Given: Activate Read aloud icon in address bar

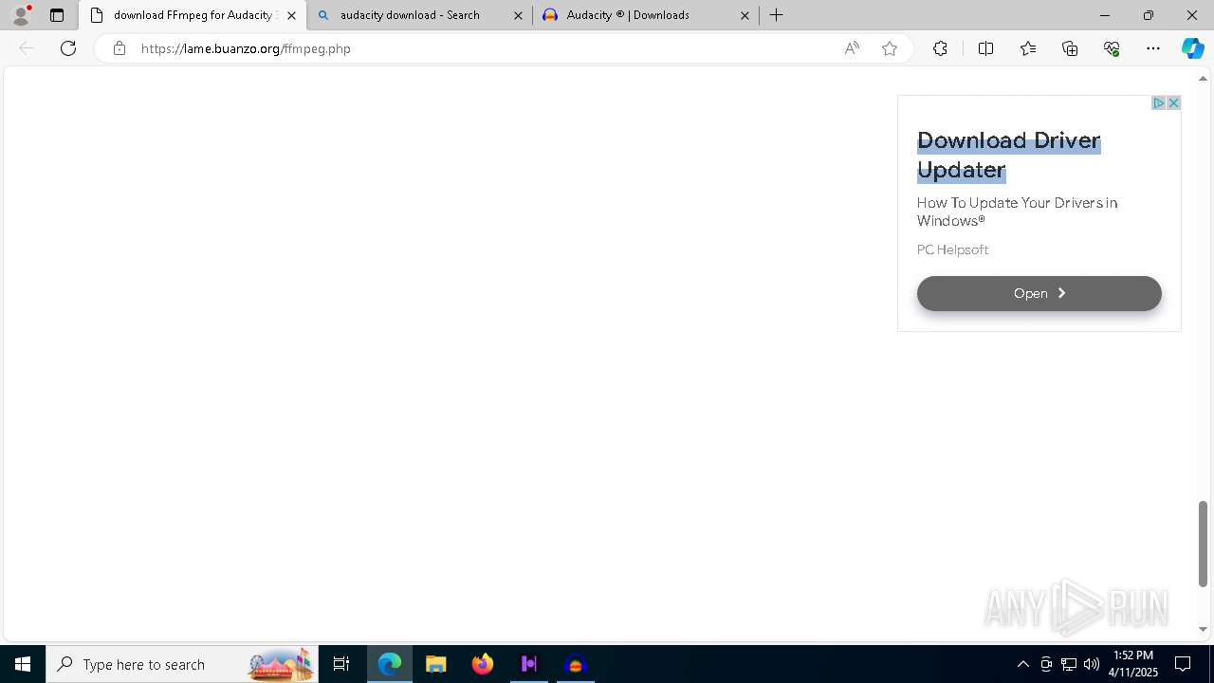Looking at the screenshot, I should (852, 48).
